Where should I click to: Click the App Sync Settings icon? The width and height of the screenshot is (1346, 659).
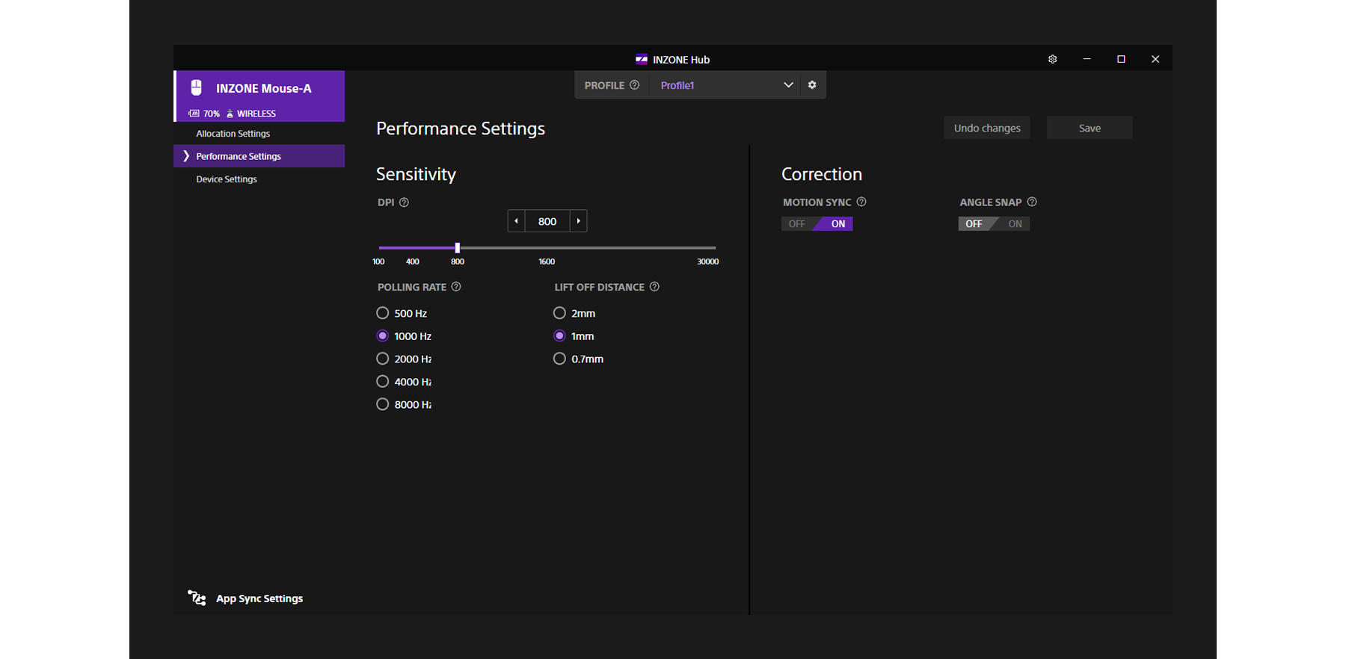[x=197, y=598]
